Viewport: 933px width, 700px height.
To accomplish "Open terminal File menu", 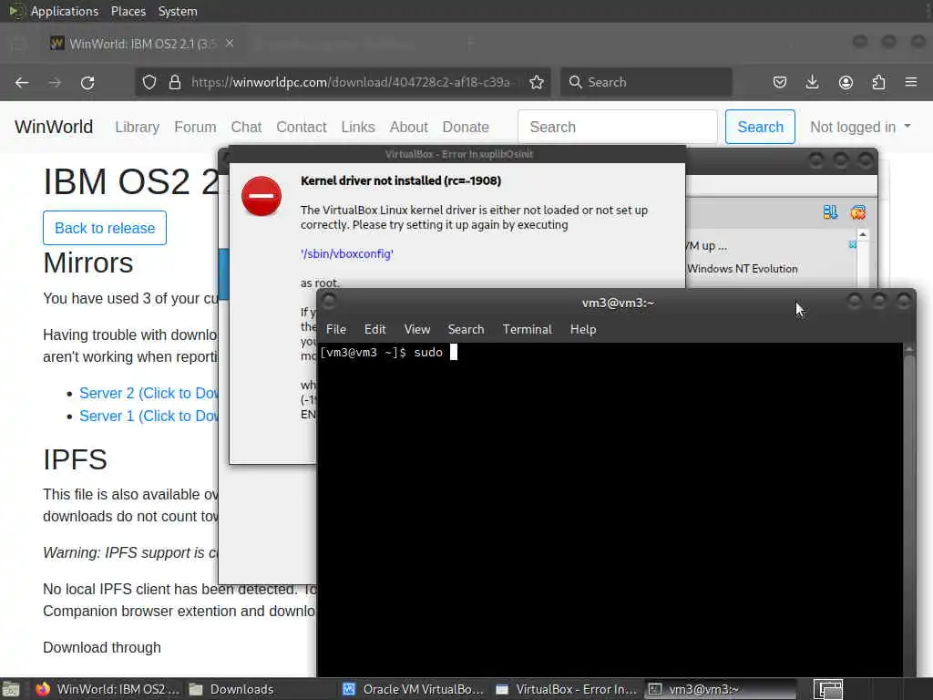I will click(335, 329).
